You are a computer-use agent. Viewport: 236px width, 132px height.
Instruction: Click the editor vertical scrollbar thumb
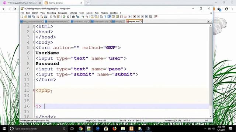(x=211, y=66)
